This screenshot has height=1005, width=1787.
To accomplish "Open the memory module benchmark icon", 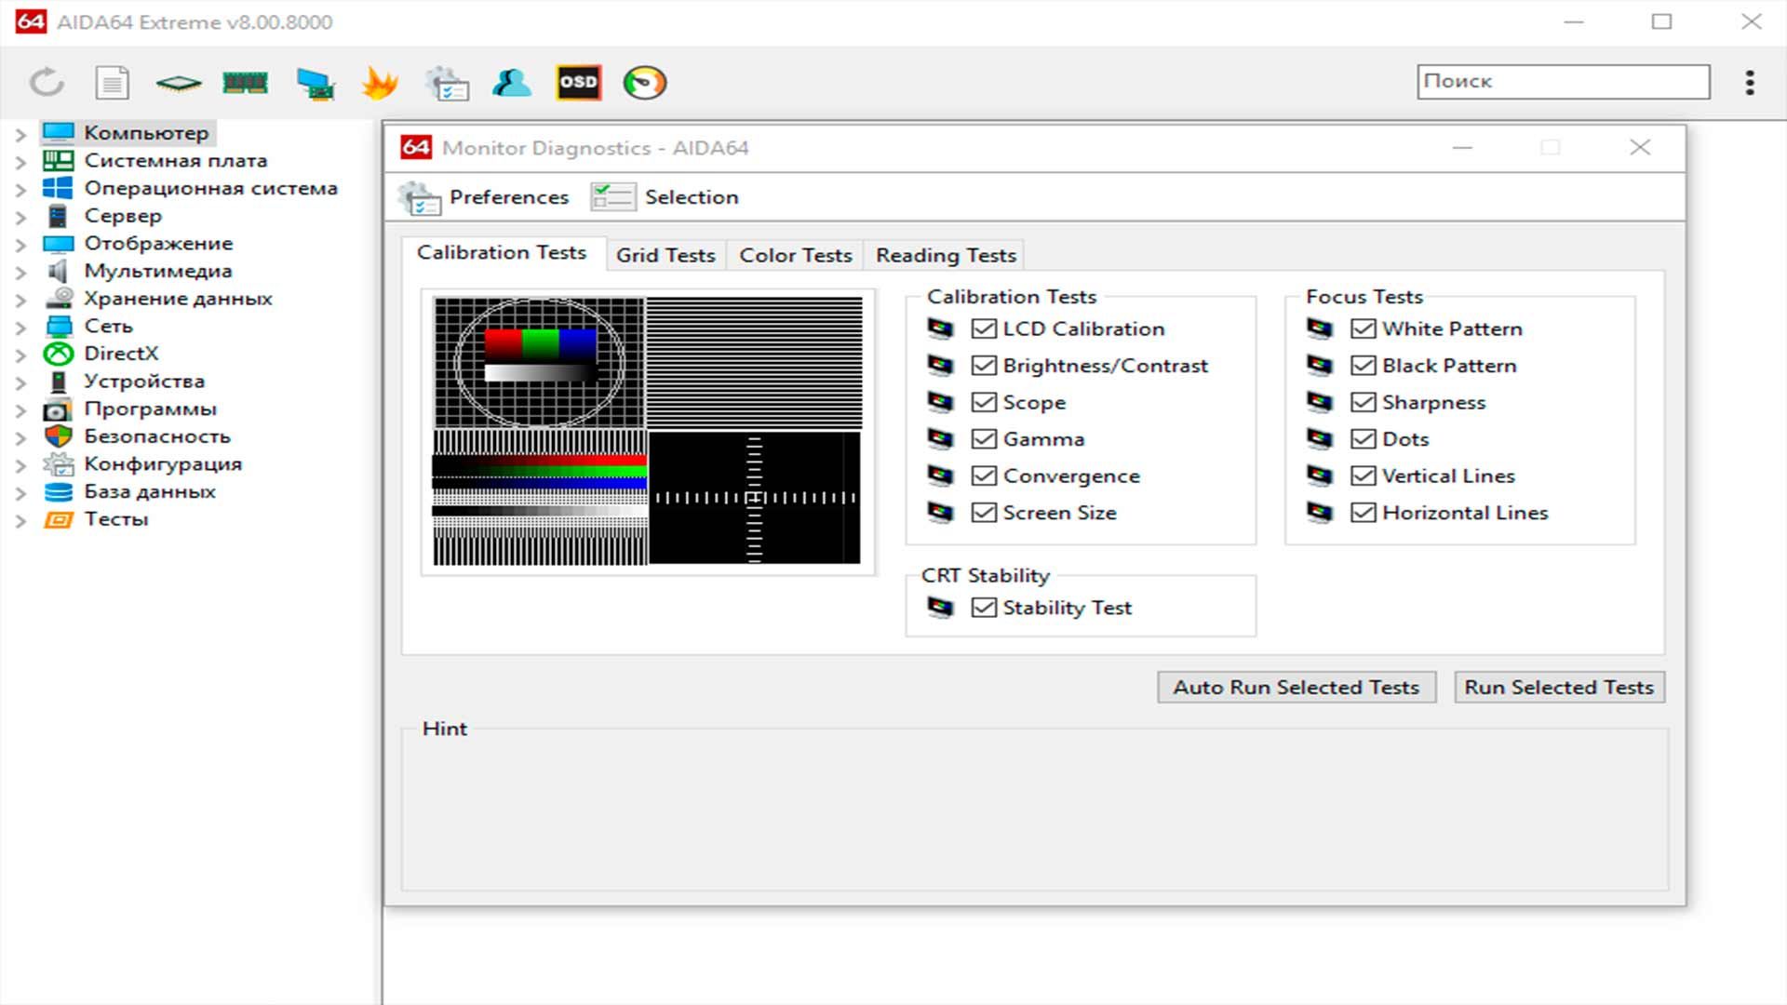I will coord(245,83).
